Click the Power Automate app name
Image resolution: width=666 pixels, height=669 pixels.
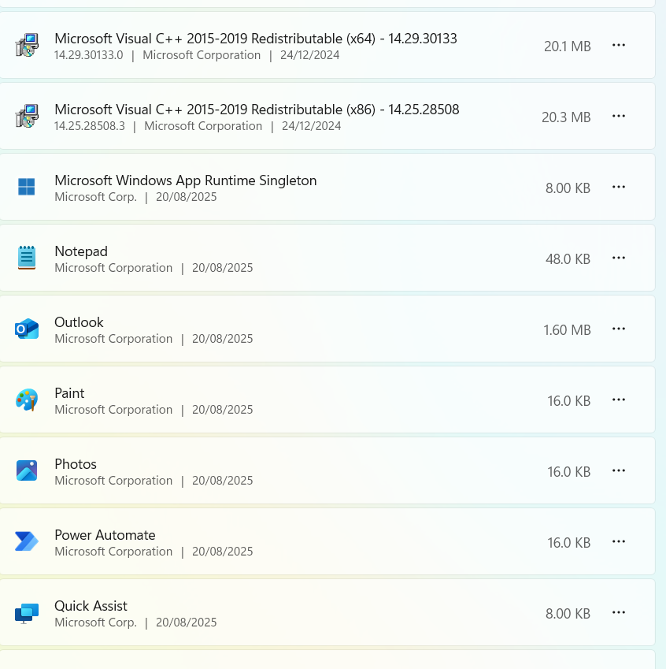pos(105,534)
